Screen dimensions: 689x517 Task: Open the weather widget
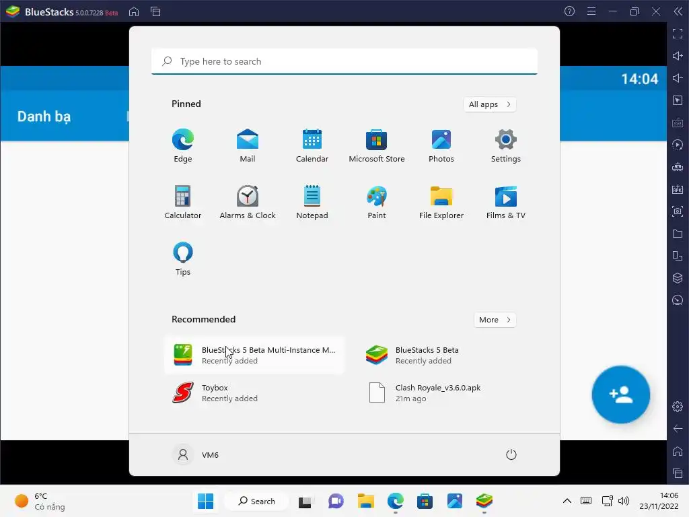40,501
